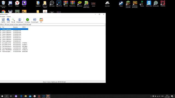Select the Пакетный файл row
This screenshot has width=175, height=98.
pos(14,51)
